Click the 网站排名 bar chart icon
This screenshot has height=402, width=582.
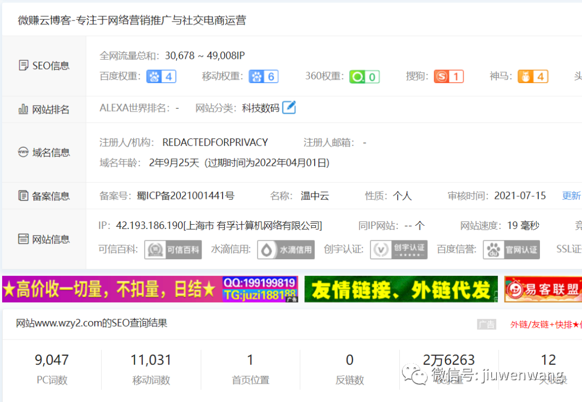(x=23, y=109)
